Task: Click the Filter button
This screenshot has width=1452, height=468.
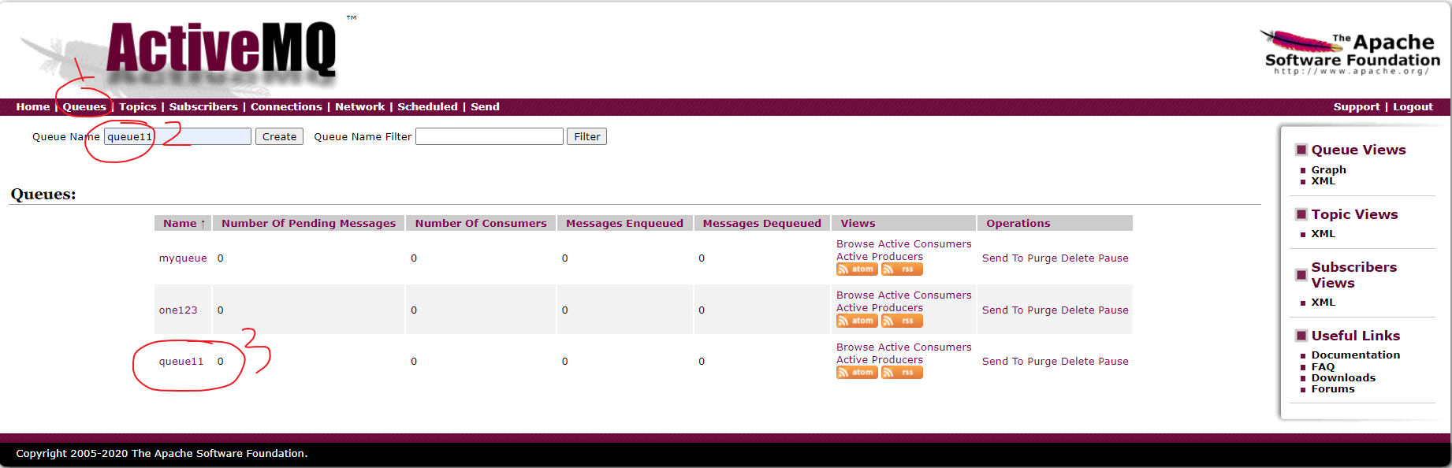Action: (x=586, y=136)
